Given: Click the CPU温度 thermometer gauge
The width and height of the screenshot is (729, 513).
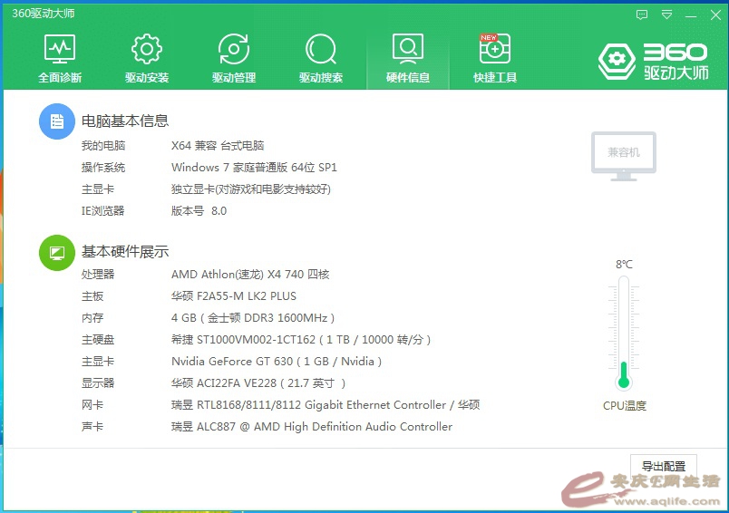Looking at the screenshot, I should [624, 332].
